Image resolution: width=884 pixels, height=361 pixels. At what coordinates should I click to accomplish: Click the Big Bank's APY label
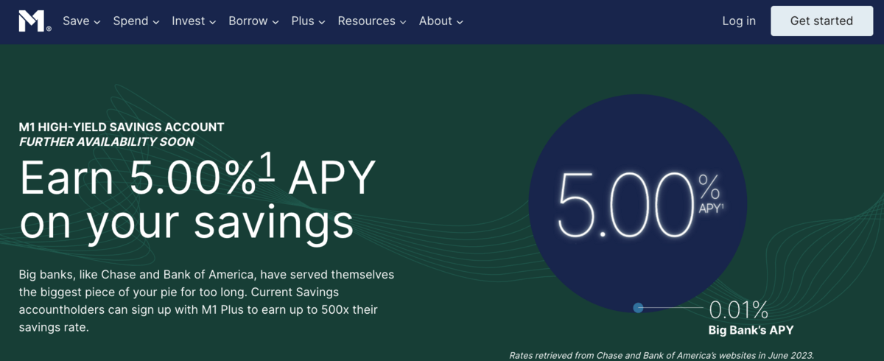[x=751, y=330]
